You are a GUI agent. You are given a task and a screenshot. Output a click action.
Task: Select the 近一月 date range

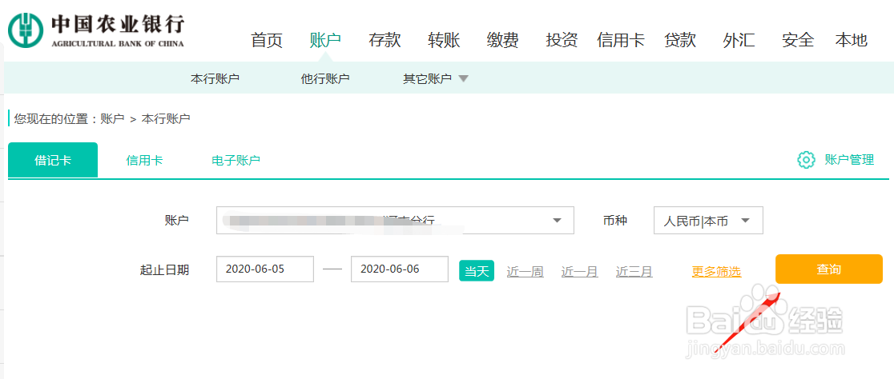(x=580, y=271)
